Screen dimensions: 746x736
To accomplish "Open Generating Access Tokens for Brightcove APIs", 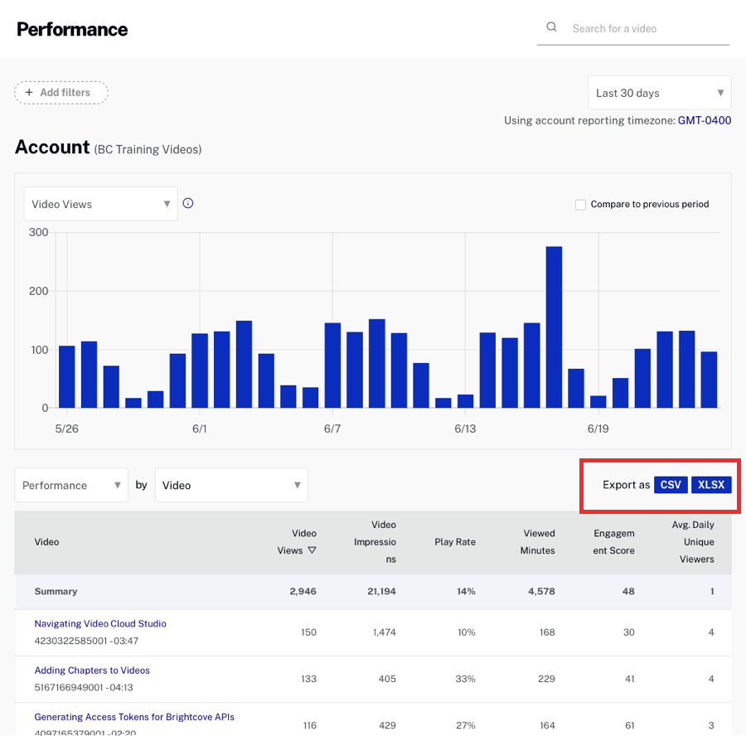I will [134, 717].
